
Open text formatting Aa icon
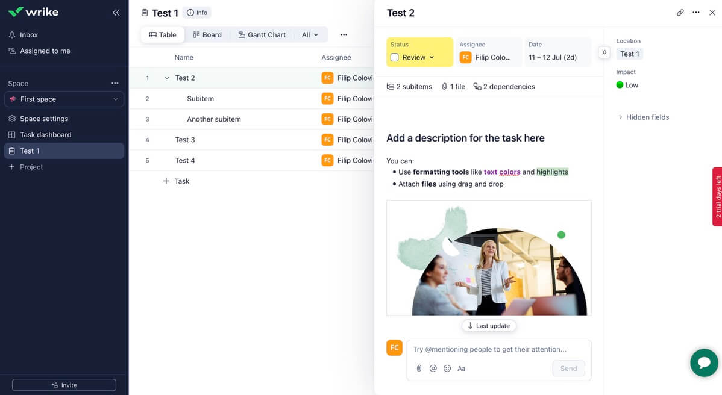(462, 369)
